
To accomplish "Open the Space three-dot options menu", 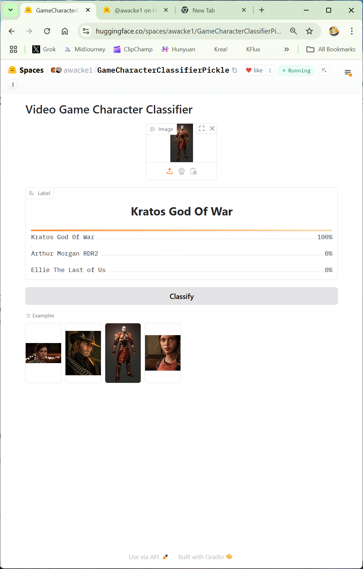I will (x=13, y=85).
